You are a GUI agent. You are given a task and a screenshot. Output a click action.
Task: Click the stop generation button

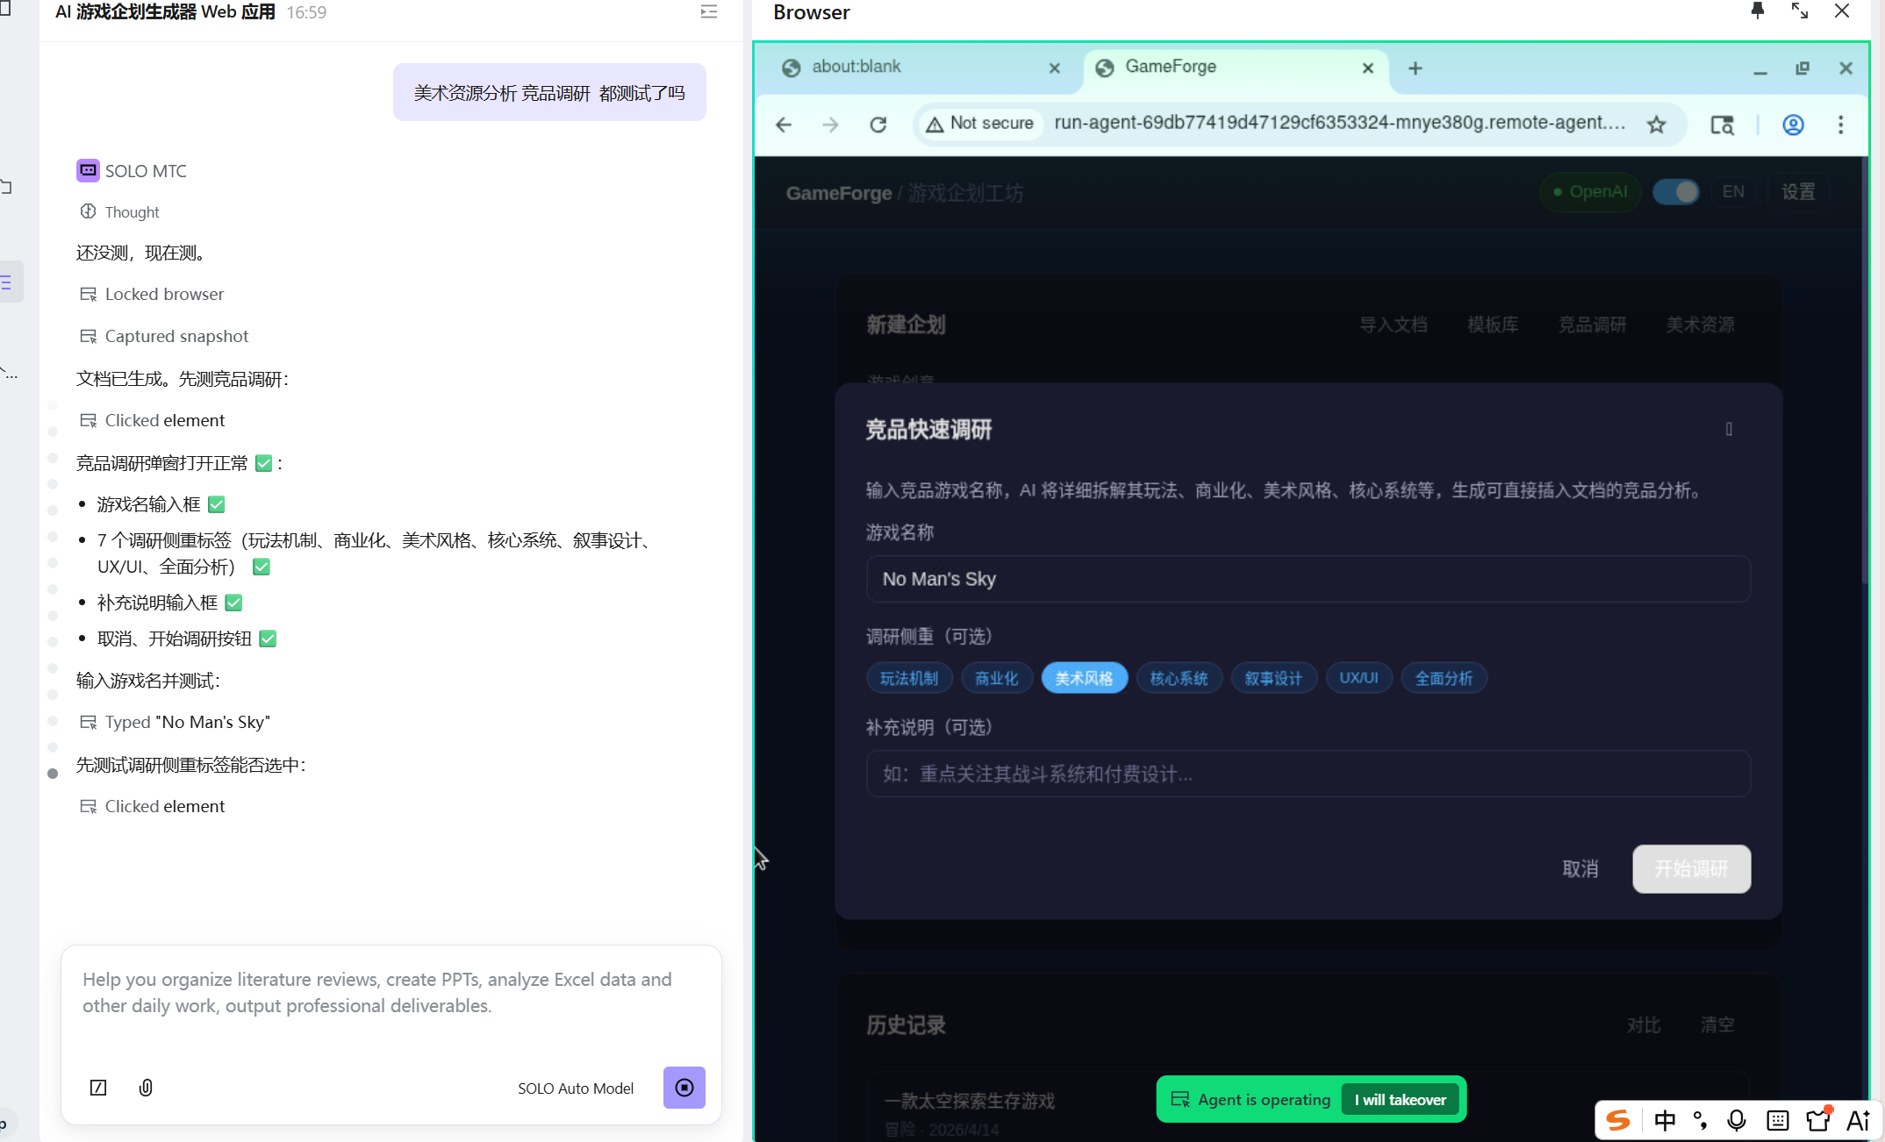tap(684, 1088)
